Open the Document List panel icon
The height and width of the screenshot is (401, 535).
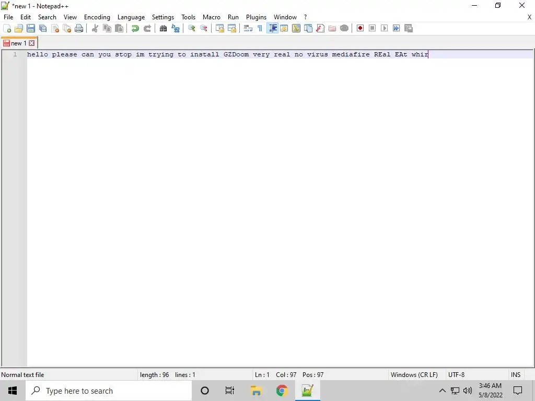(308, 28)
